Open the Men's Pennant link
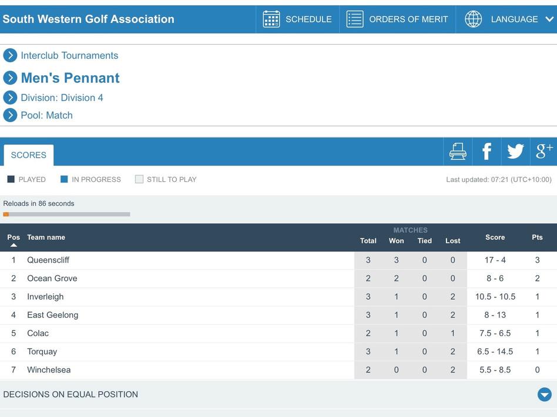 pos(70,78)
